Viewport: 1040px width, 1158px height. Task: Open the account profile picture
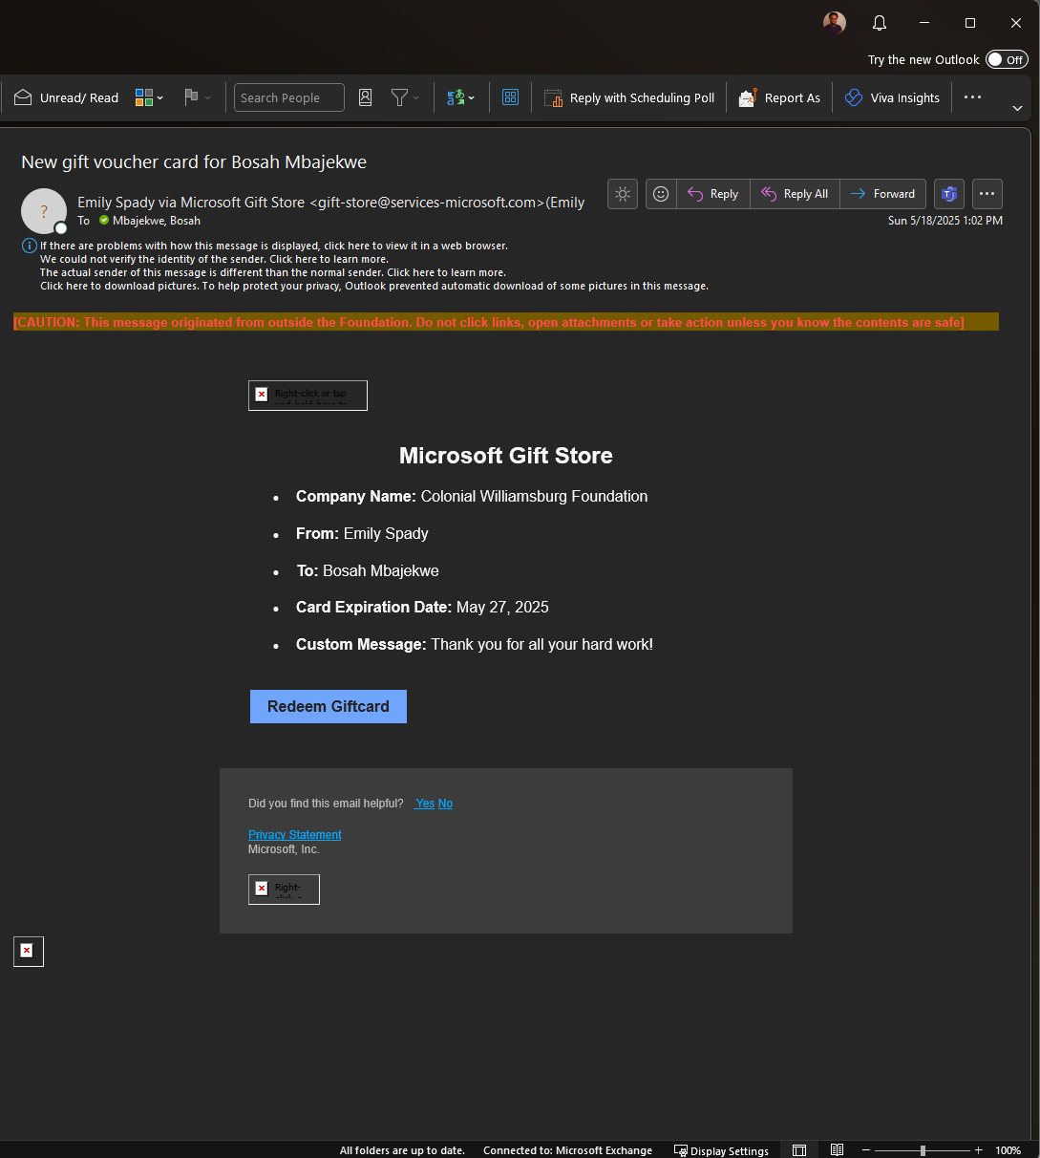point(835,23)
